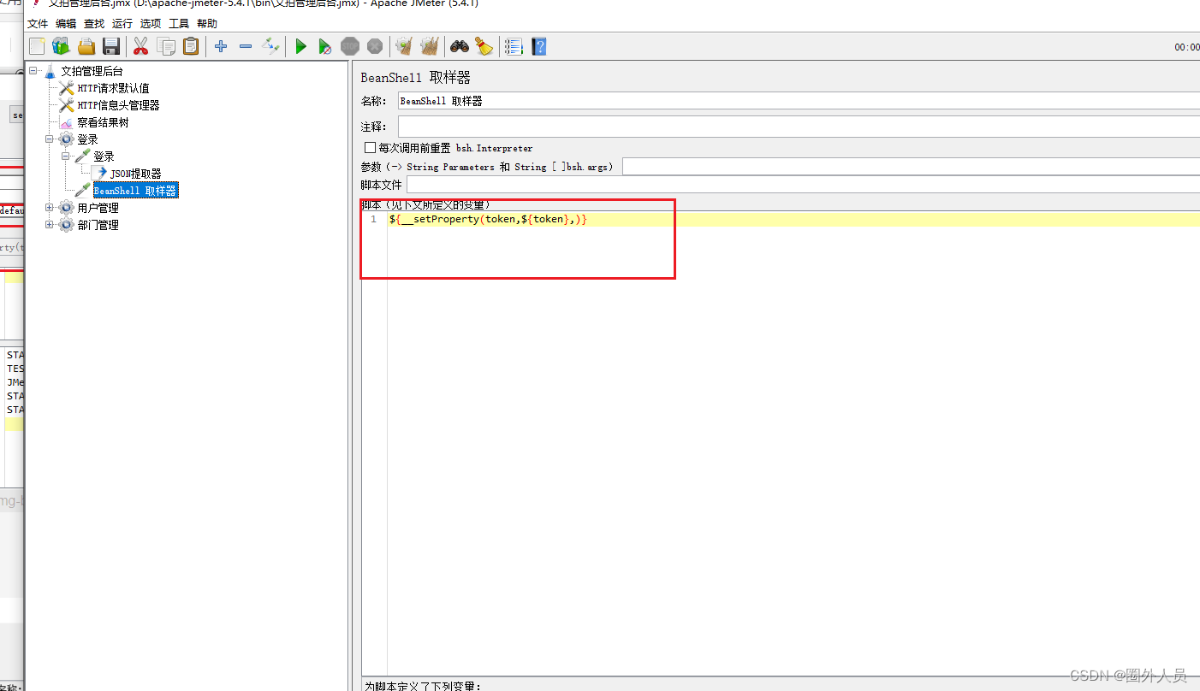Select 文拍管理后台 root tree item

pyautogui.click(x=92, y=71)
